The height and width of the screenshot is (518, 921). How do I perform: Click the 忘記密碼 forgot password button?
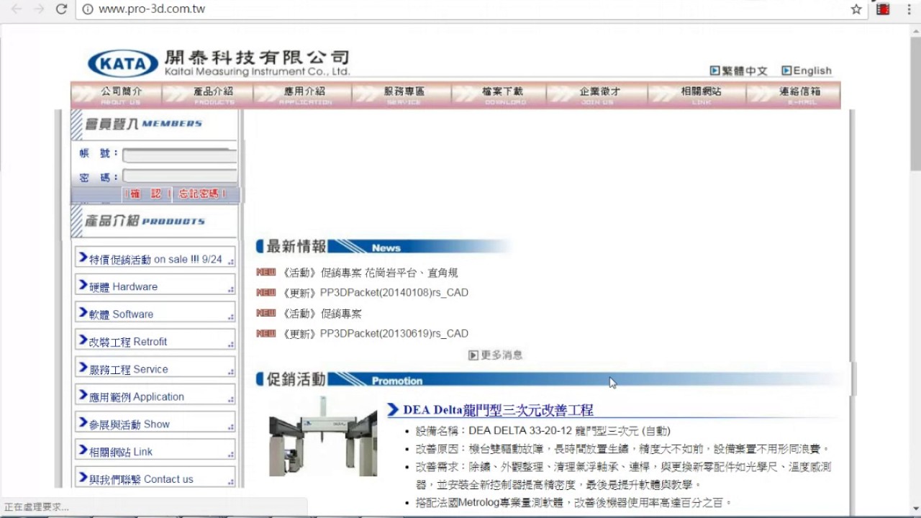(202, 194)
